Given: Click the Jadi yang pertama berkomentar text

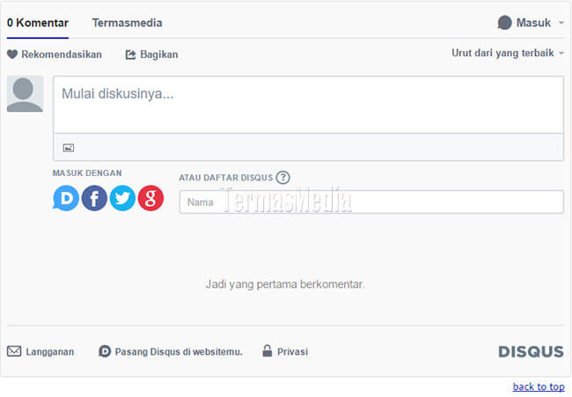Looking at the screenshot, I should pyautogui.click(x=285, y=284).
